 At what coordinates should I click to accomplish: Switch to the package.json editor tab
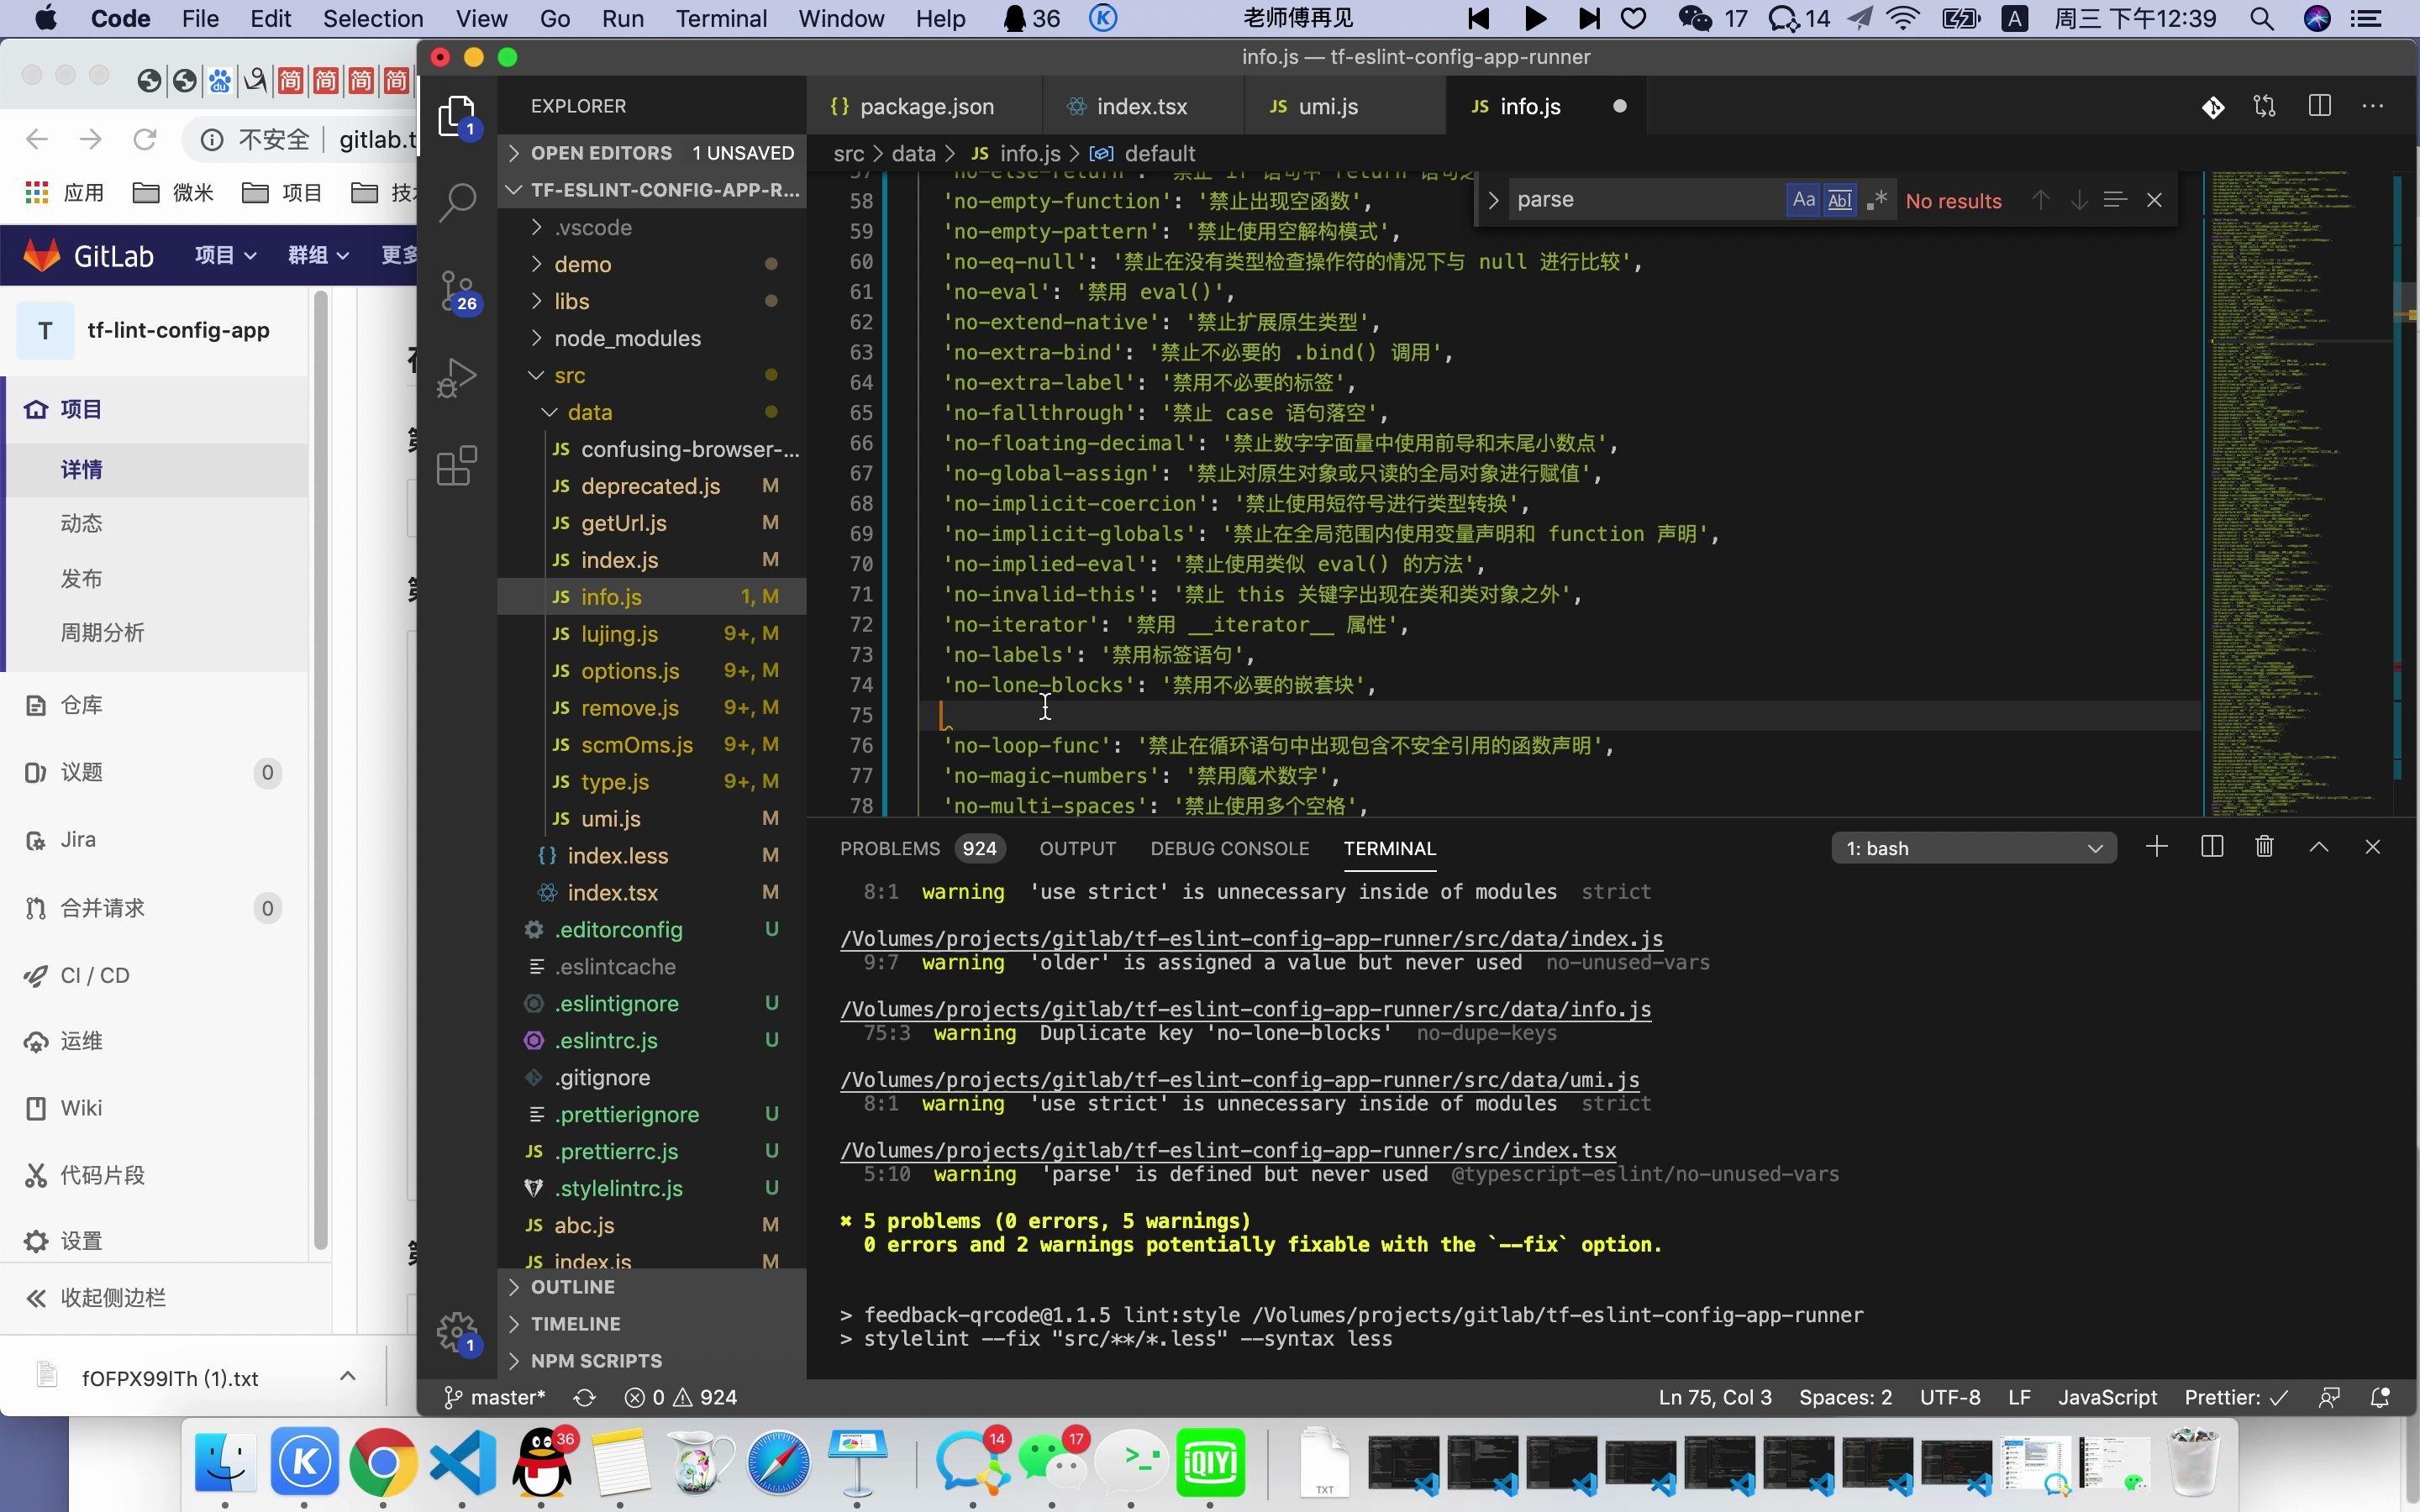(924, 106)
